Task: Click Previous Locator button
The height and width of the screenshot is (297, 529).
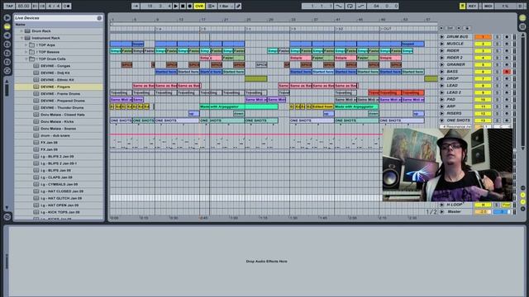Action: pos(441,28)
